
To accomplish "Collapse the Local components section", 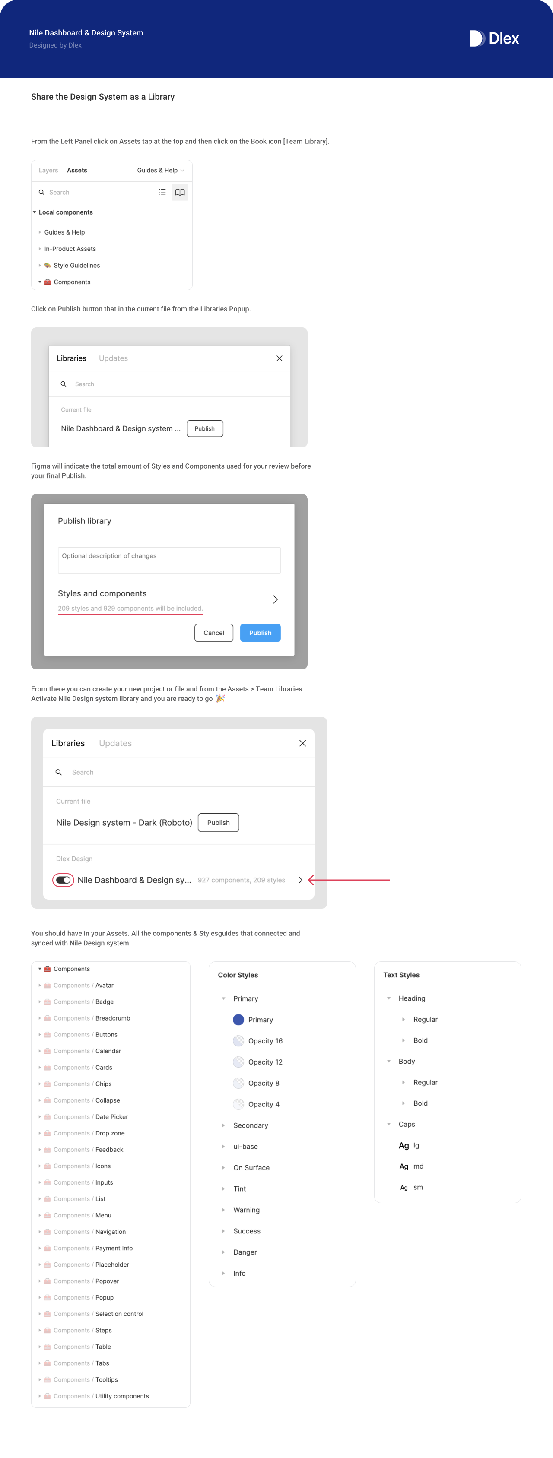I will tap(35, 212).
